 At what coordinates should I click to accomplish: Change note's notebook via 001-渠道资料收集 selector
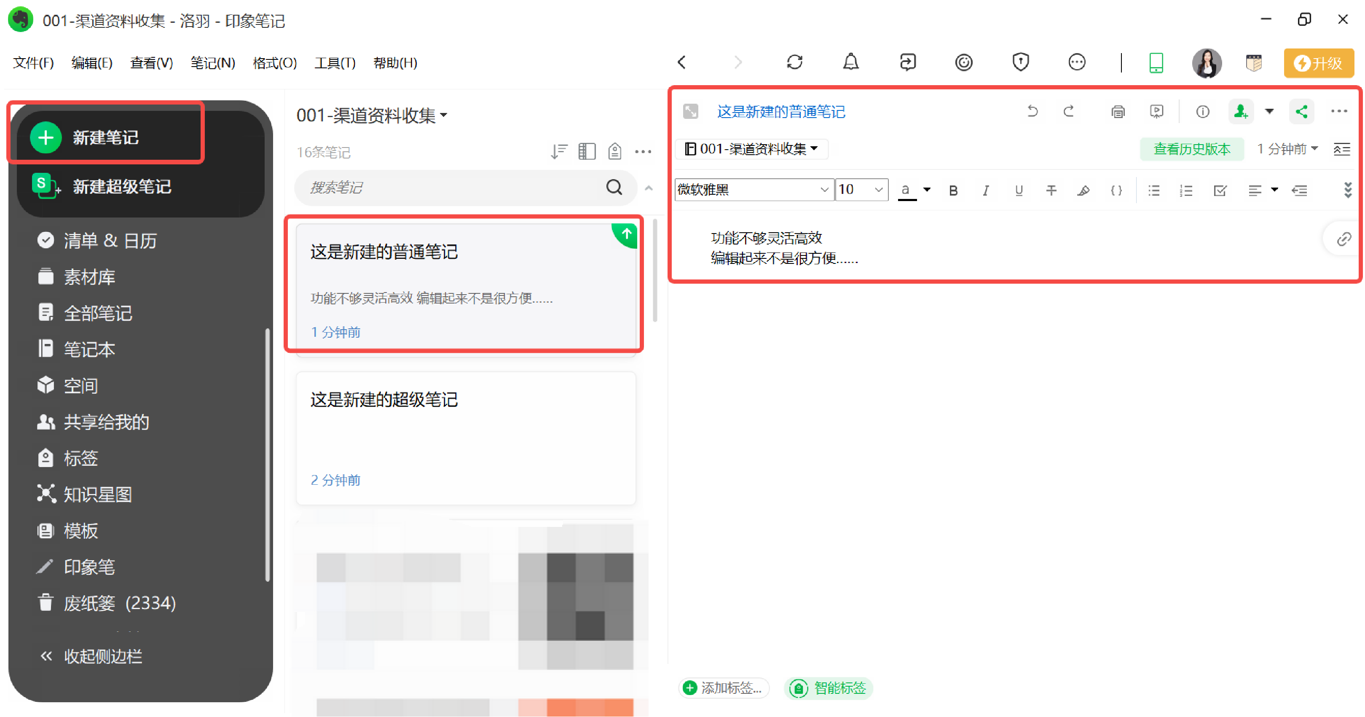[x=751, y=149]
